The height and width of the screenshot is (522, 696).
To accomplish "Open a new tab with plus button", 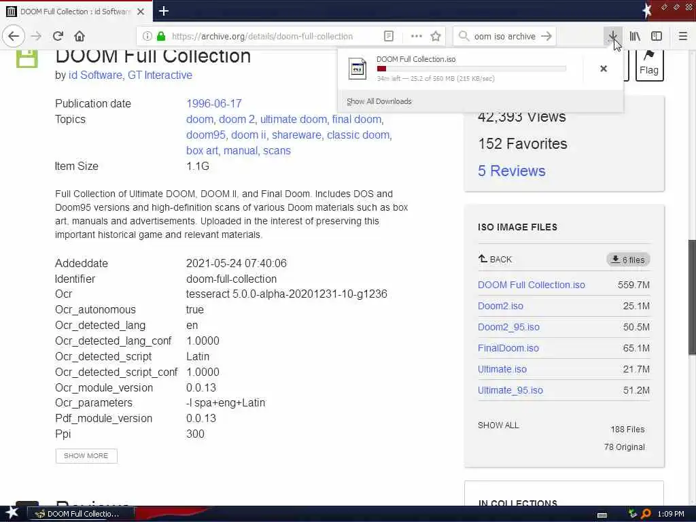I will click(163, 11).
